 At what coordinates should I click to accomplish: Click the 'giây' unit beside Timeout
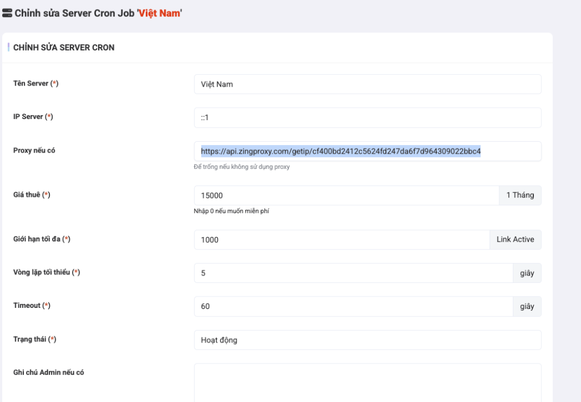527,307
